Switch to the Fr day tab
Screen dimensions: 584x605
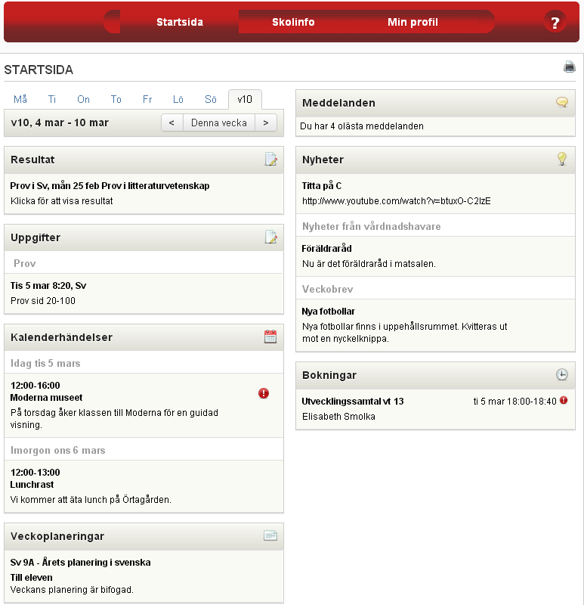tap(147, 100)
